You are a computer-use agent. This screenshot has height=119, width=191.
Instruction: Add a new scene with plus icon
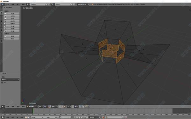tap(71, 4)
